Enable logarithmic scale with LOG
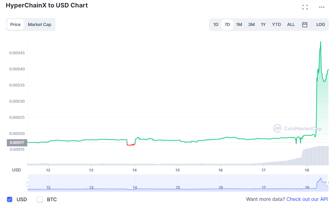The height and width of the screenshot is (208, 336). coord(321,24)
